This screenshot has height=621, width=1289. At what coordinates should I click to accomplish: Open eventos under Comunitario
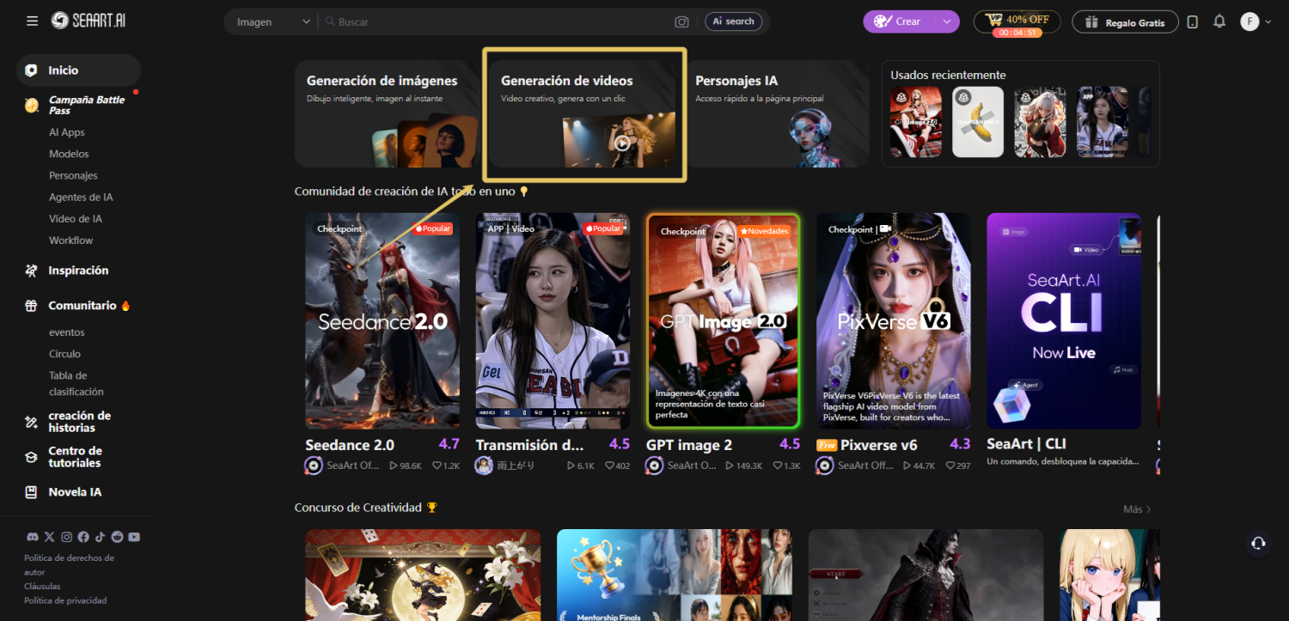67,332
